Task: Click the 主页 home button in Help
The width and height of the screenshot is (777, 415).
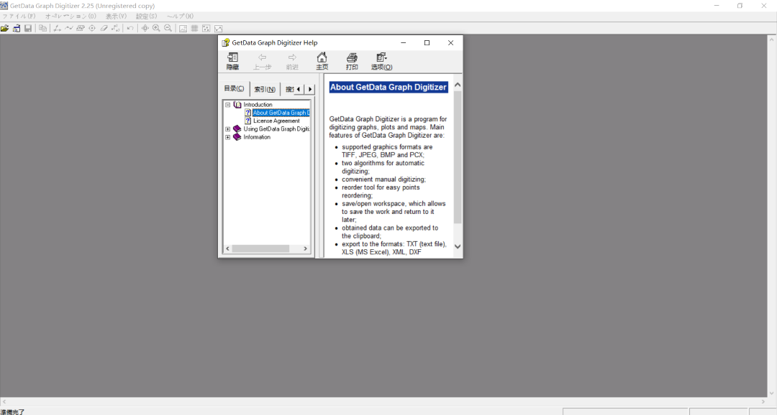Action: 322,61
